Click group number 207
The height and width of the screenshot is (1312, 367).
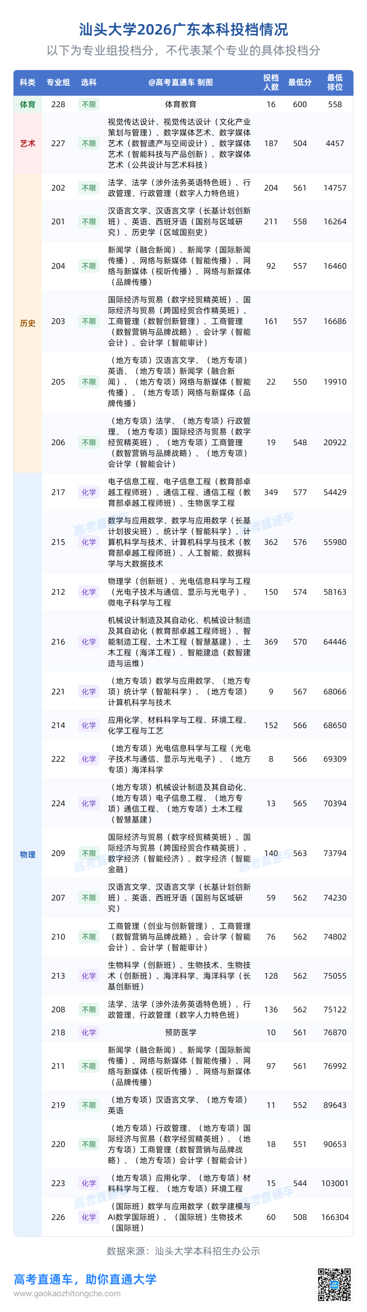point(58,898)
